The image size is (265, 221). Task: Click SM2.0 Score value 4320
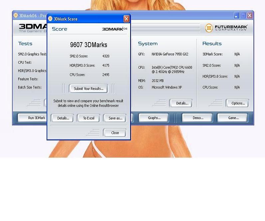(x=106, y=56)
